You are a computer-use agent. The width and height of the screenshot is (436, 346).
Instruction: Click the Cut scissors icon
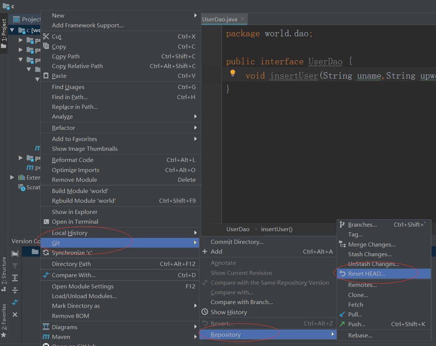tap(46, 36)
